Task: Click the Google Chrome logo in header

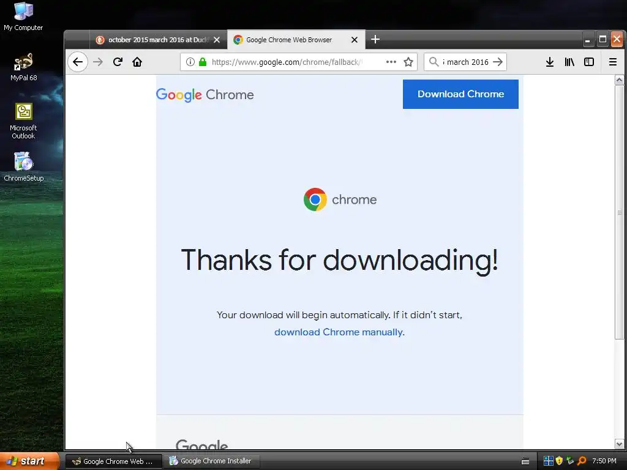Action: coord(205,95)
